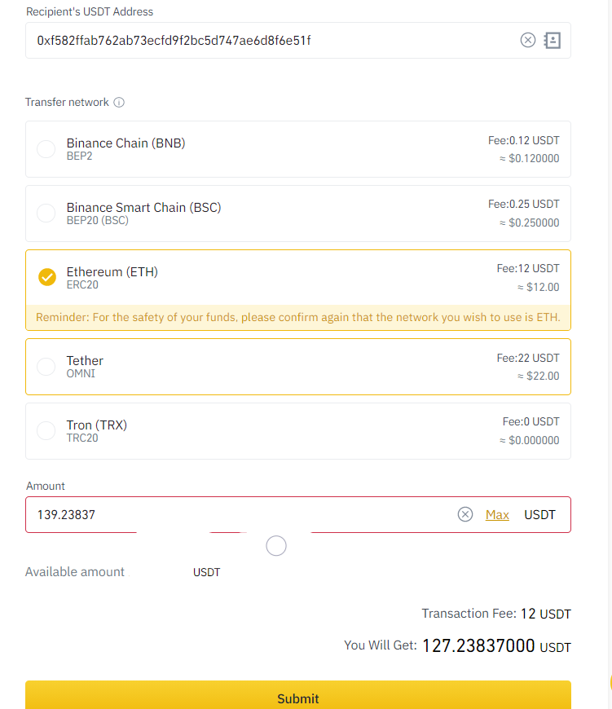Open the address book icon
This screenshot has height=709, width=612.
pyautogui.click(x=553, y=40)
